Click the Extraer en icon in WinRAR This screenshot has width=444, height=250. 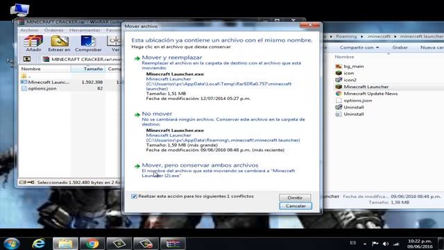[59, 43]
